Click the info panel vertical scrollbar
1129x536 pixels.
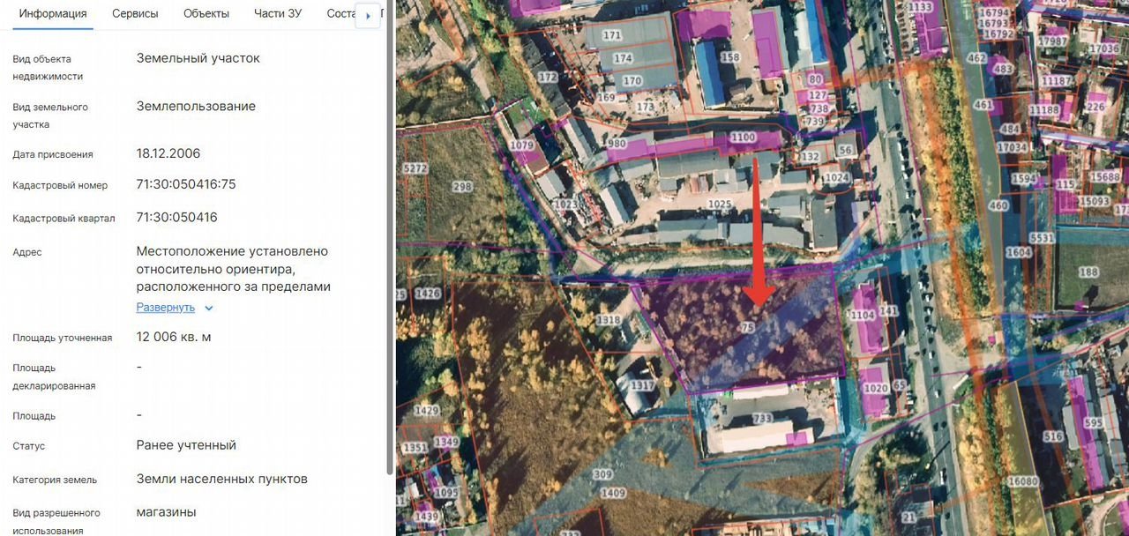tap(390, 247)
